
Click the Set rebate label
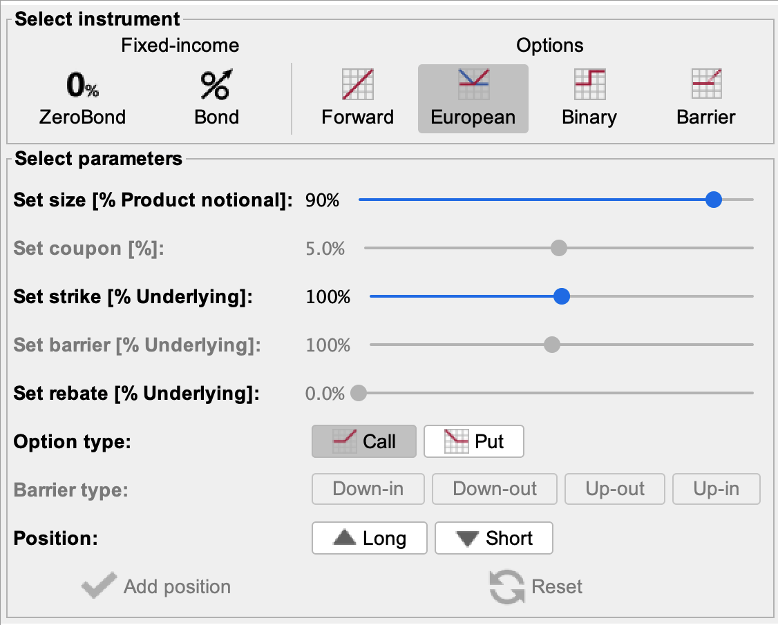click(136, 394)
